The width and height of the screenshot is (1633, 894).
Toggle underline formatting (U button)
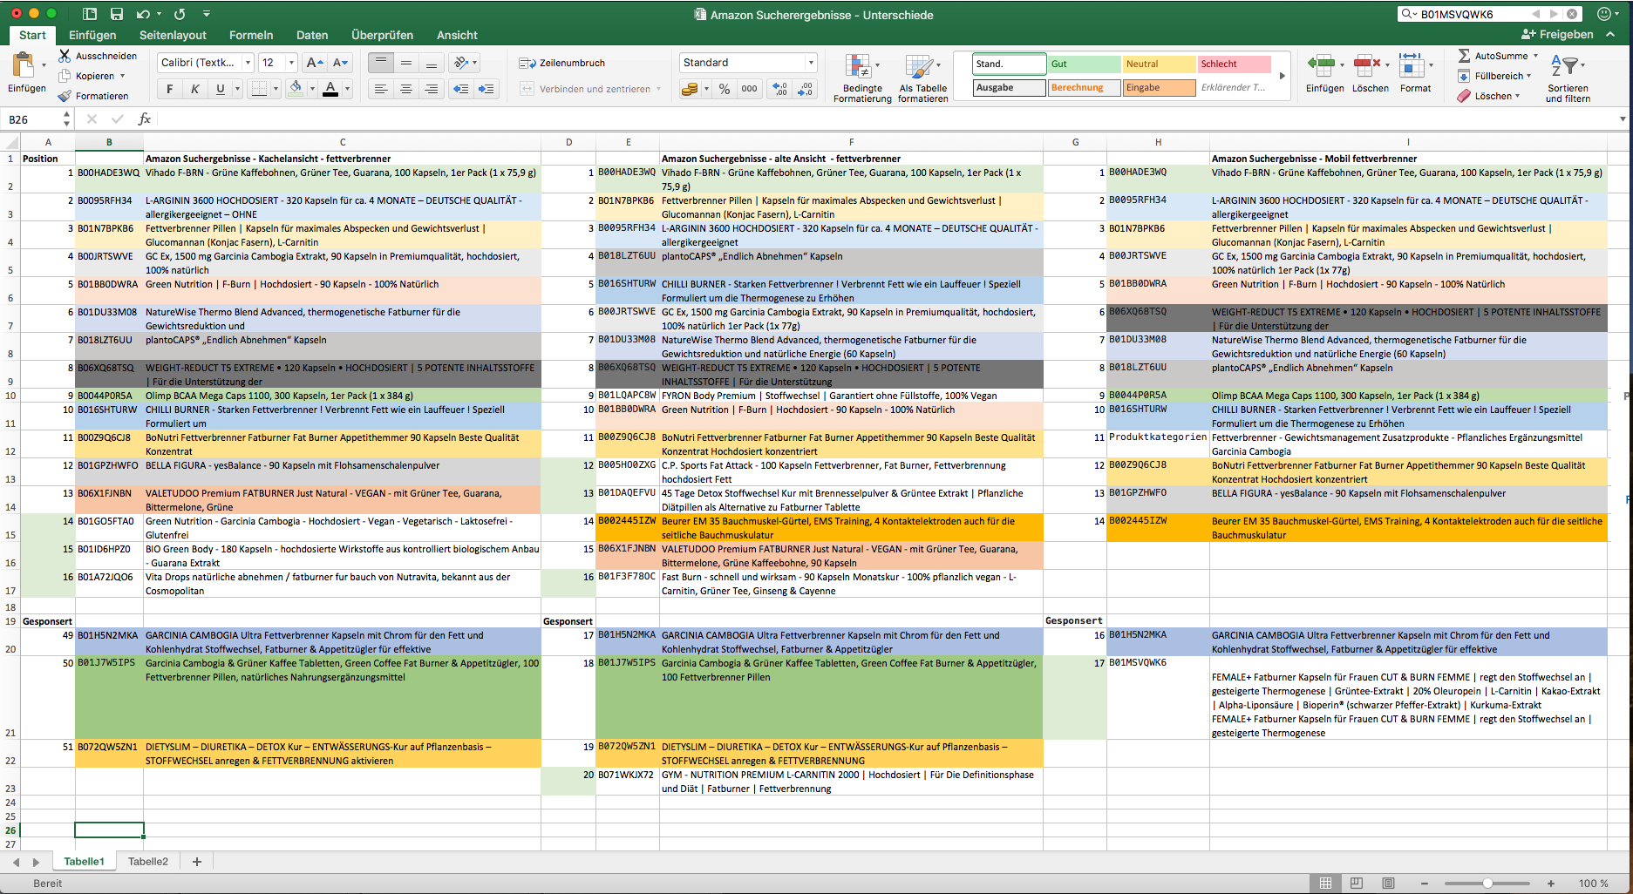220,89
